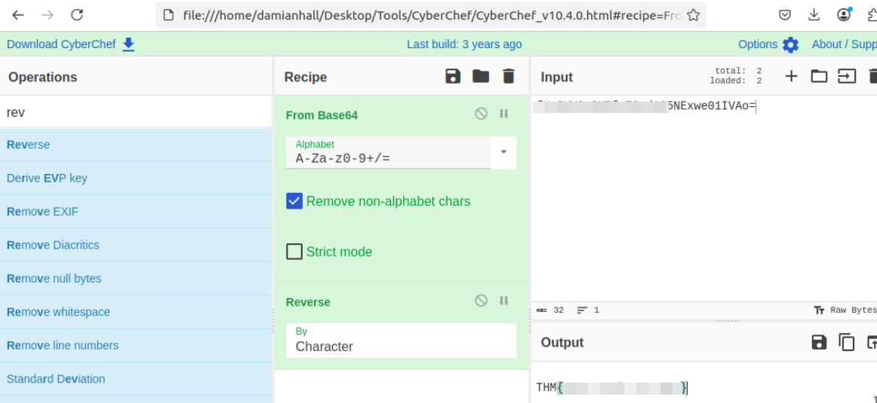Screen dimensions: 877x403
Task: Open the Alphabet dropdown arrow
Action: point(503,151)
